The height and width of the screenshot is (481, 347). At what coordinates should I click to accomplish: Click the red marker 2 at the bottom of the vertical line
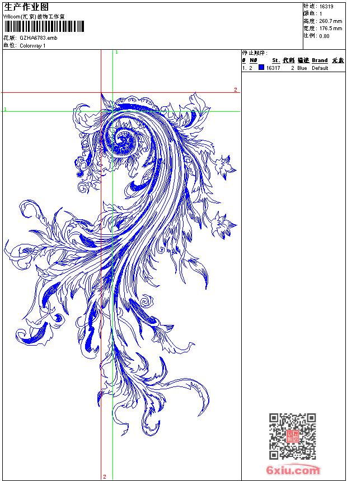104,477
